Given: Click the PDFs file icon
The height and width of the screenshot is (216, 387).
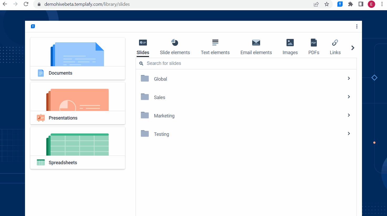Looking at the screenshot, I should click(314, 43).
